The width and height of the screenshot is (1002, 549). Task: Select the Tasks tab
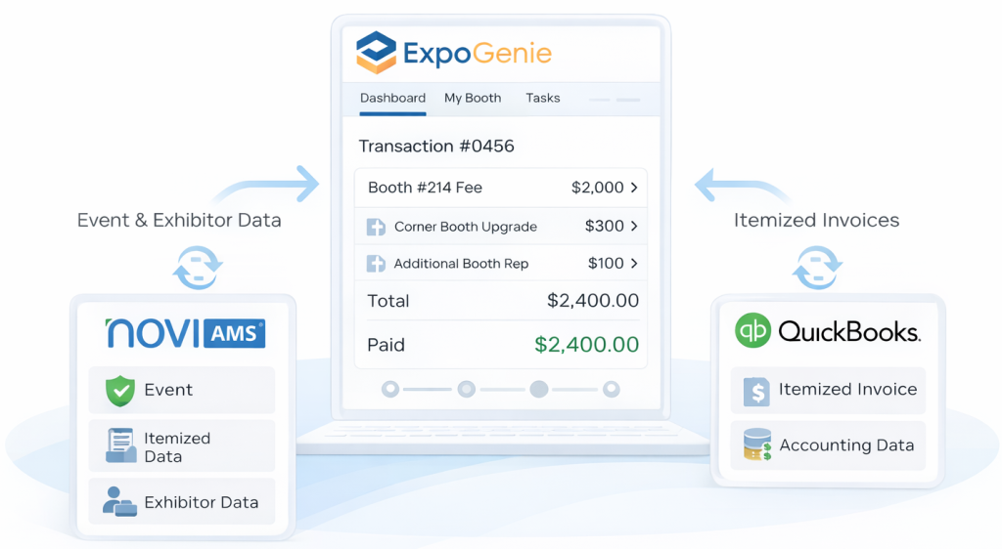tap(543, 99)
